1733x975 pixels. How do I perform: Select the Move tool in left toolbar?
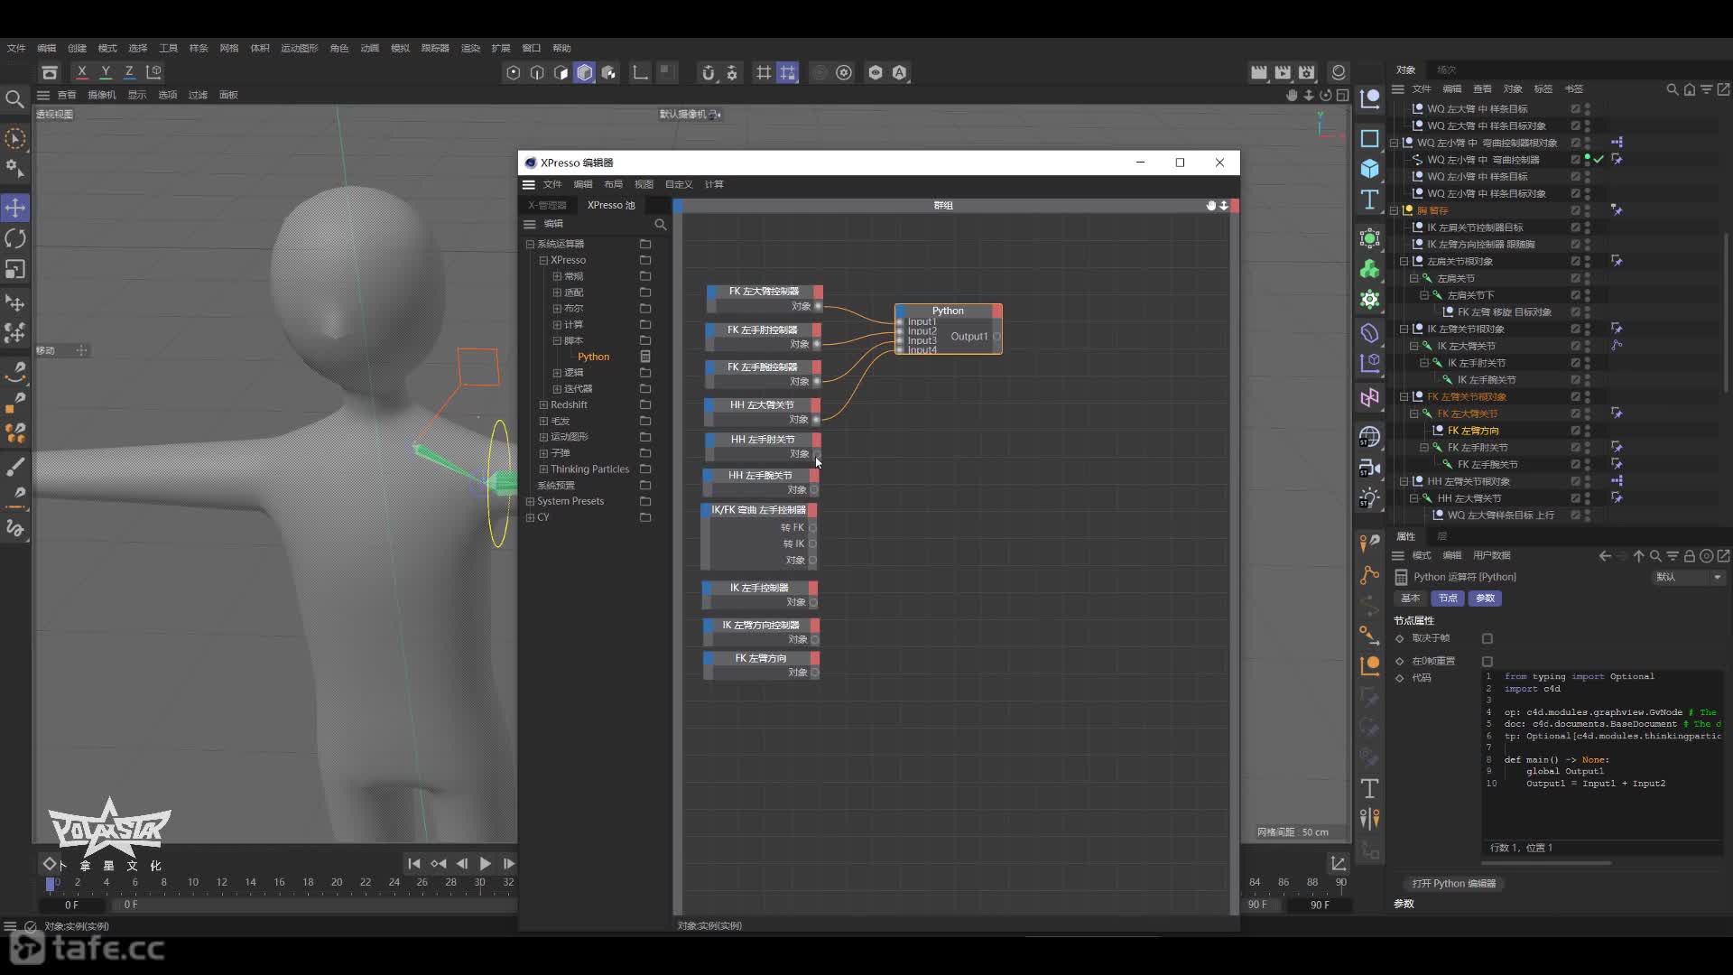tap(15, 208)
